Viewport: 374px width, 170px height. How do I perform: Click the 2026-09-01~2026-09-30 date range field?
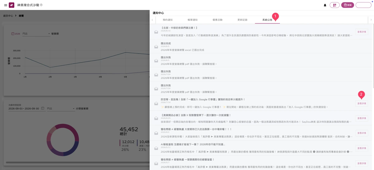coord(24,109)
